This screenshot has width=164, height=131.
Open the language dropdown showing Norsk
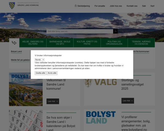(x=40, y=59)
